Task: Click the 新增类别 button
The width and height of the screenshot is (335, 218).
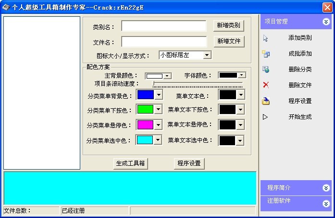Action: coord(229,25)
